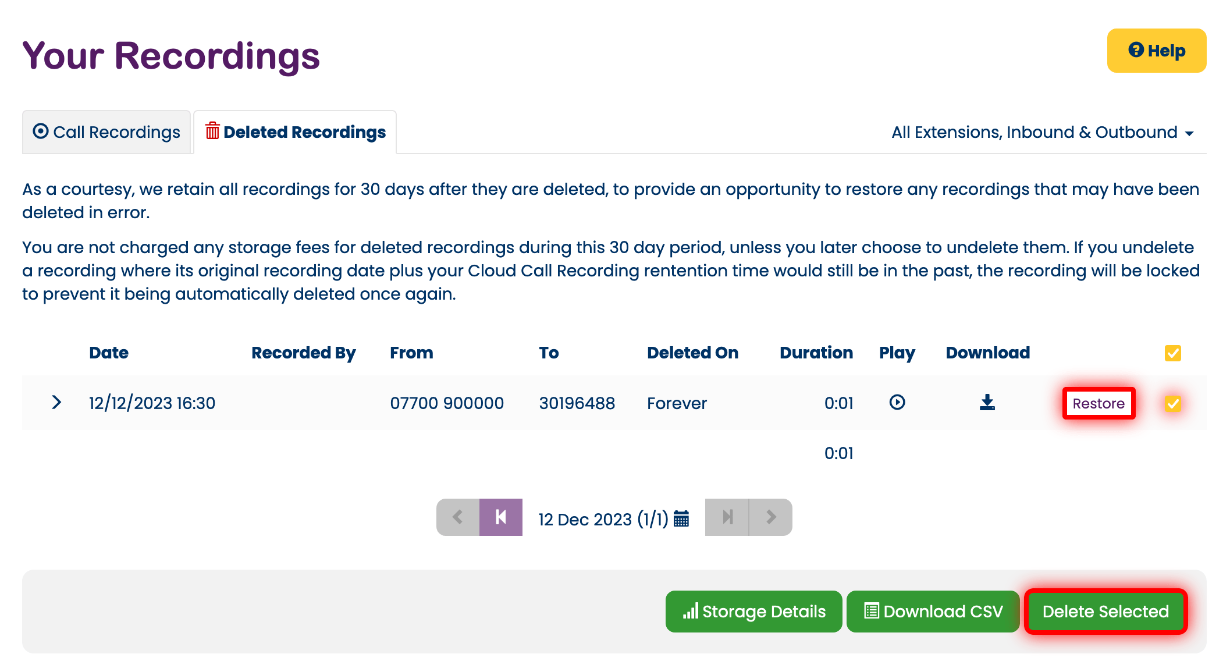Jump to last page in pagination

click(727, 517)
